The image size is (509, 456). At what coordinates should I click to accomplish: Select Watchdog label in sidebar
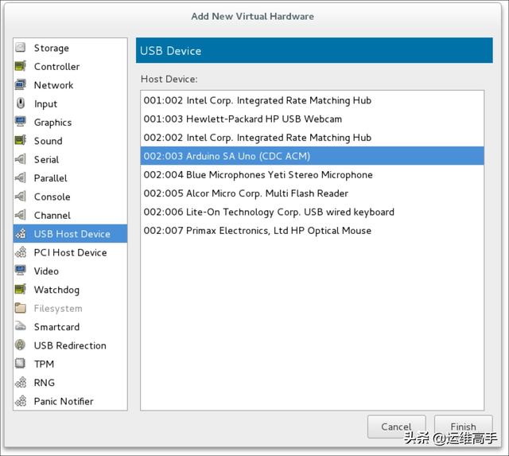tap(56, 290)
